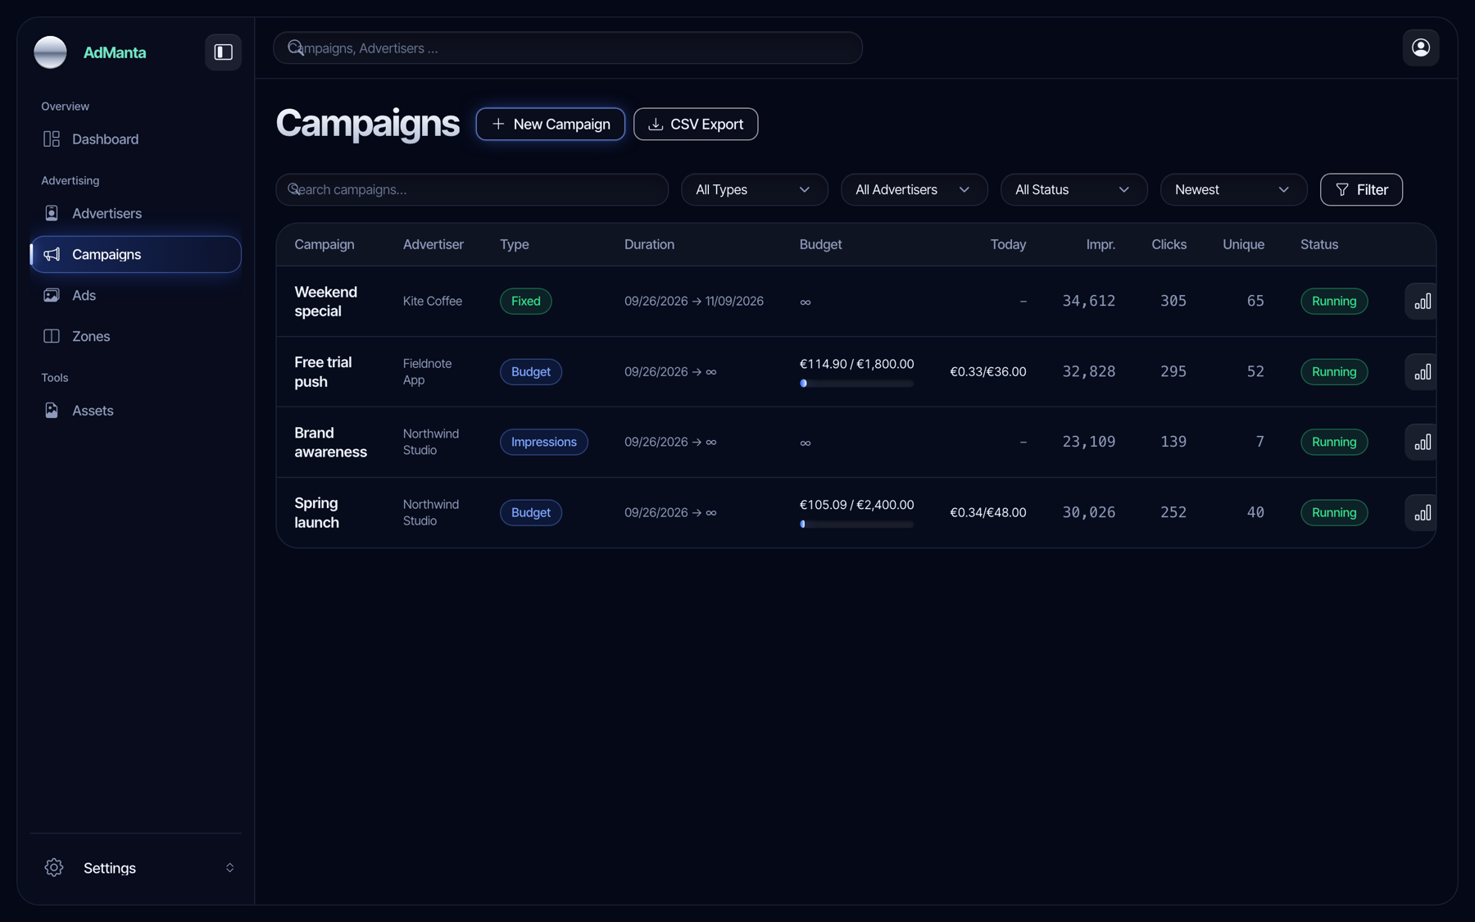This screenshot has width=1475, height=922.
Task: Click the Filter button
Action: pos(1361,189)
